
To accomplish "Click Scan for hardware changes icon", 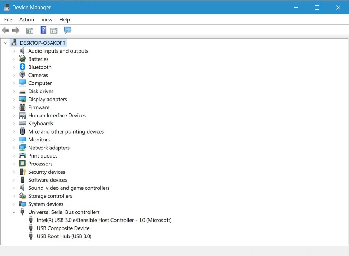I will (68, 30).
